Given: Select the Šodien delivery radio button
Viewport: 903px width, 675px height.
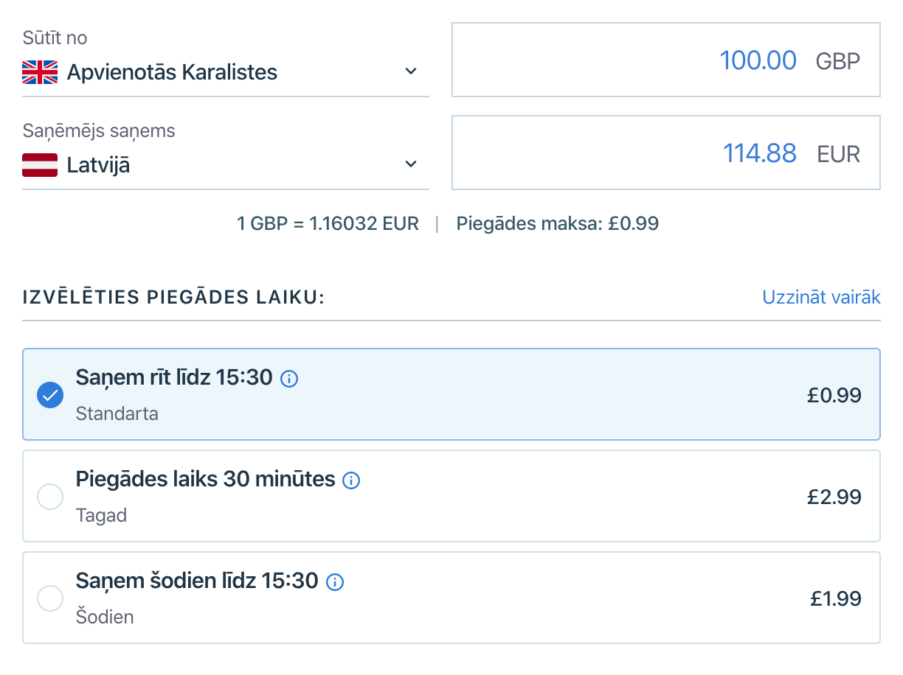Looking at the screenshot, I should (50, 598).
